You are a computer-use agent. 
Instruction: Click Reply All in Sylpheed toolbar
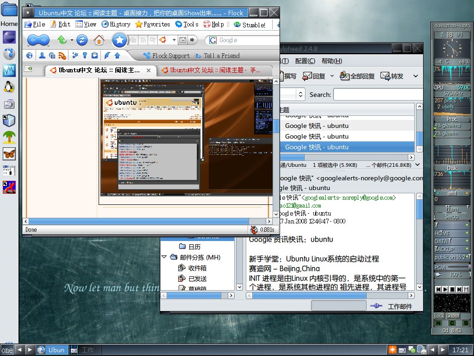tap(357, 76)
